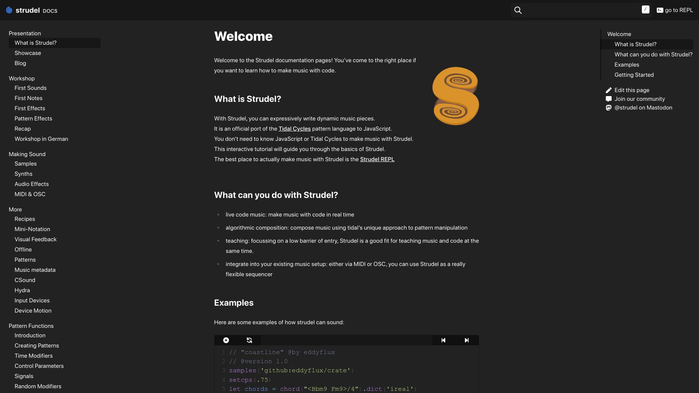The height and width of the screenshot is (393, 699).
Task: Open the go to REPL link
Action: (675, 10)
